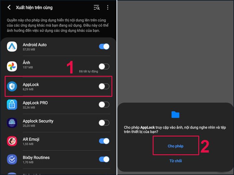Tap the Cho phép button
Viewport: 234px width, 175px height.
pyautogui.click(x=175, y=146)
